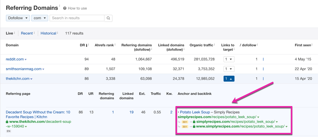Click the info icon next to Historical tab
Screen dimensions: 318x137
pyautogui.click(x=58, y=33)
